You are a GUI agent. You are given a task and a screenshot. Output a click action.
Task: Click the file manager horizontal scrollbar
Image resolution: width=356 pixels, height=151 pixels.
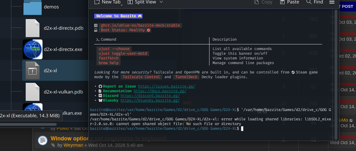click(28, 124)
